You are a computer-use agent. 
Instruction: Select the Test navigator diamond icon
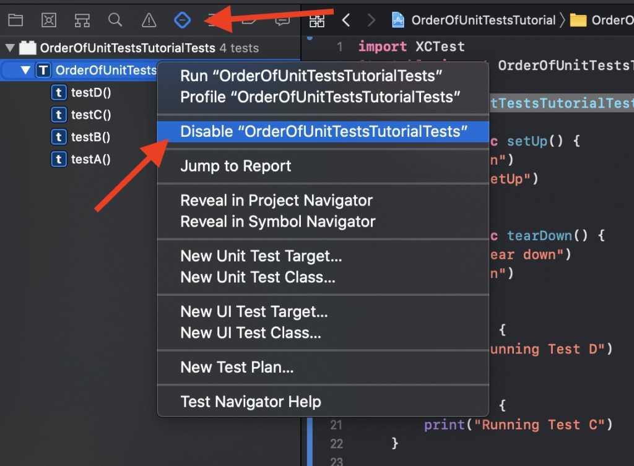182,19
